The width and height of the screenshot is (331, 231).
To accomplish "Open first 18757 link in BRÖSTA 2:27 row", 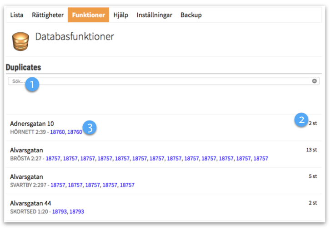I will 53,159.
